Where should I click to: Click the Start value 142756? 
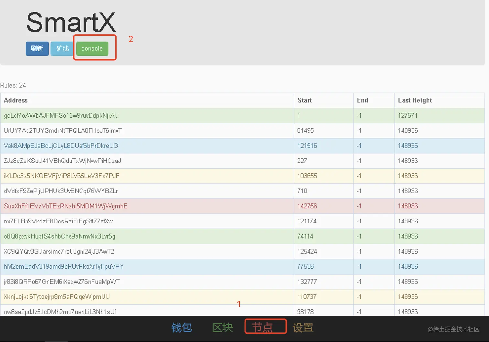(x=307, y=206)
